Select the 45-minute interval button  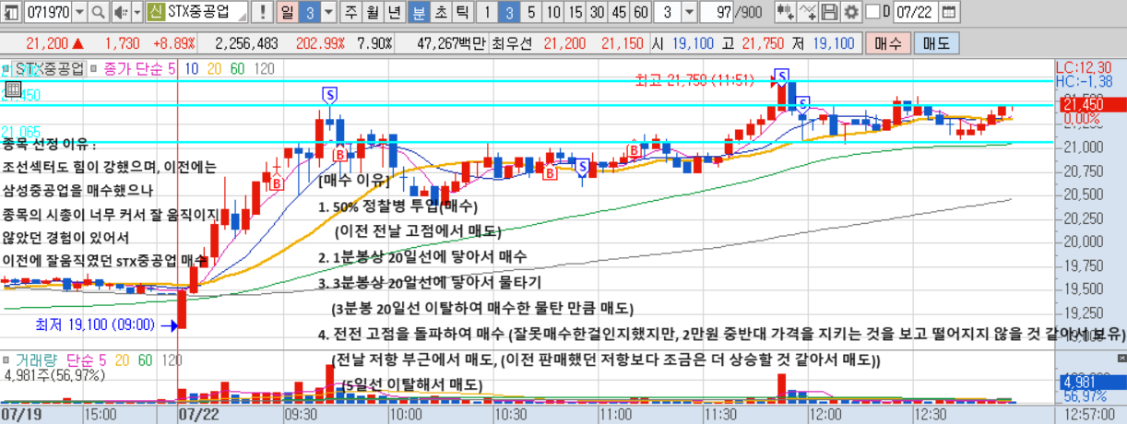(x=619, y=13)
